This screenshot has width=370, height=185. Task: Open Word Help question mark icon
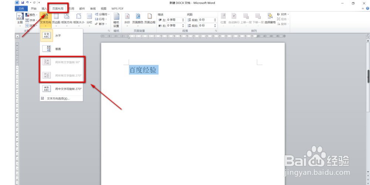(367, 9)
